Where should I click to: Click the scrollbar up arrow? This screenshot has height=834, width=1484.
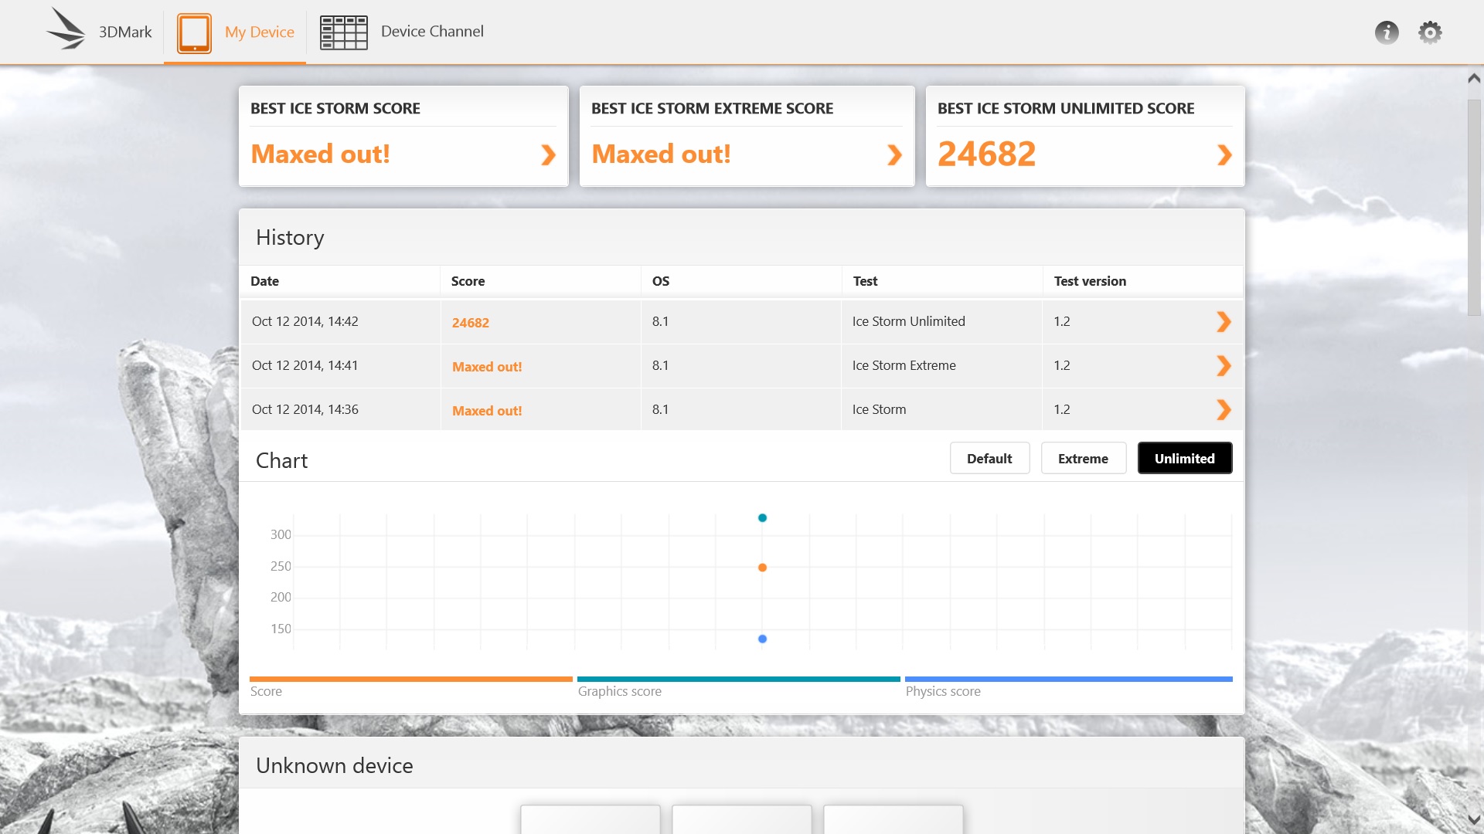tap(1474, 78)
